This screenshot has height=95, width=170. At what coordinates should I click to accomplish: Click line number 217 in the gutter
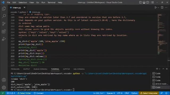coord(12,41)
